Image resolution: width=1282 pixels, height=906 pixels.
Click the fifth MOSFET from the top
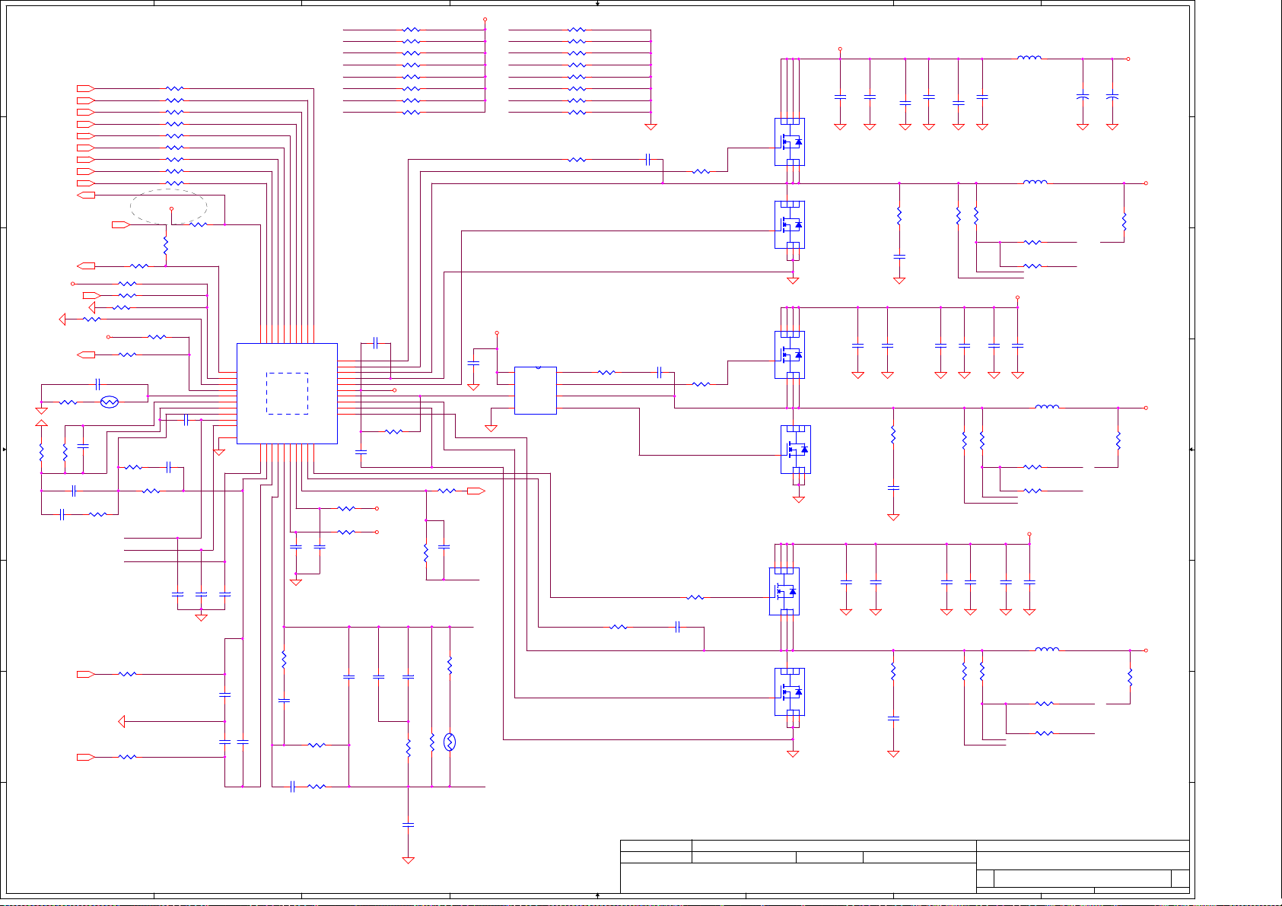tap(784, 591)
